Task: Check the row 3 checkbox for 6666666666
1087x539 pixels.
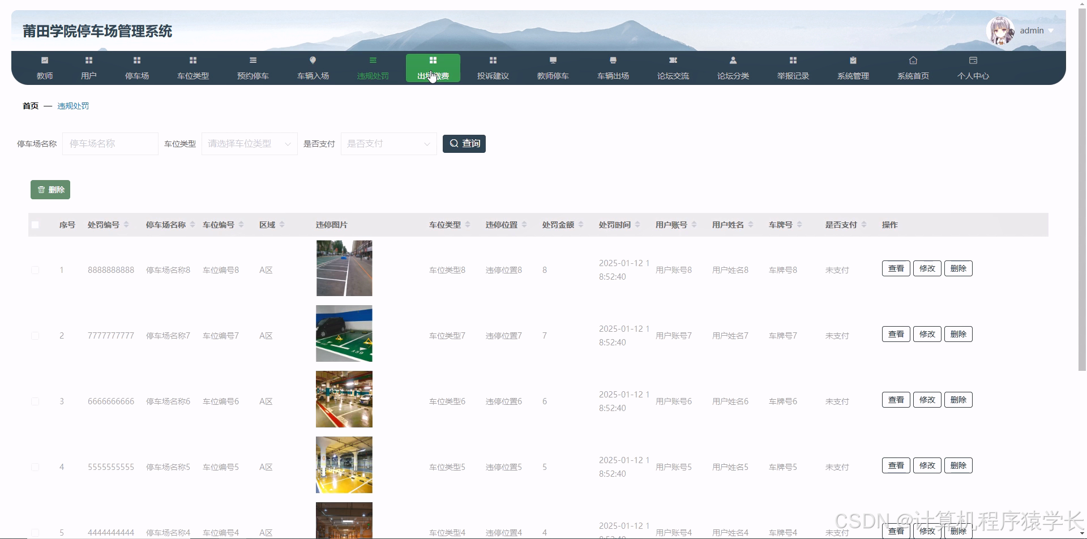Action: (x=35, y=401)
